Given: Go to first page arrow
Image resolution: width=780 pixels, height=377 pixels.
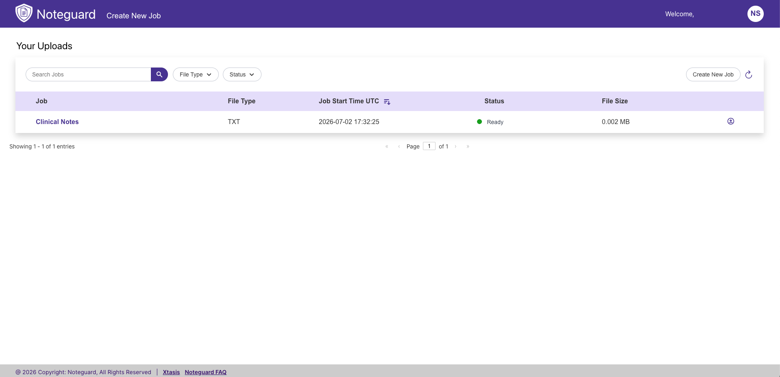Looking at the screenshot, I should (x=387, y=146).
